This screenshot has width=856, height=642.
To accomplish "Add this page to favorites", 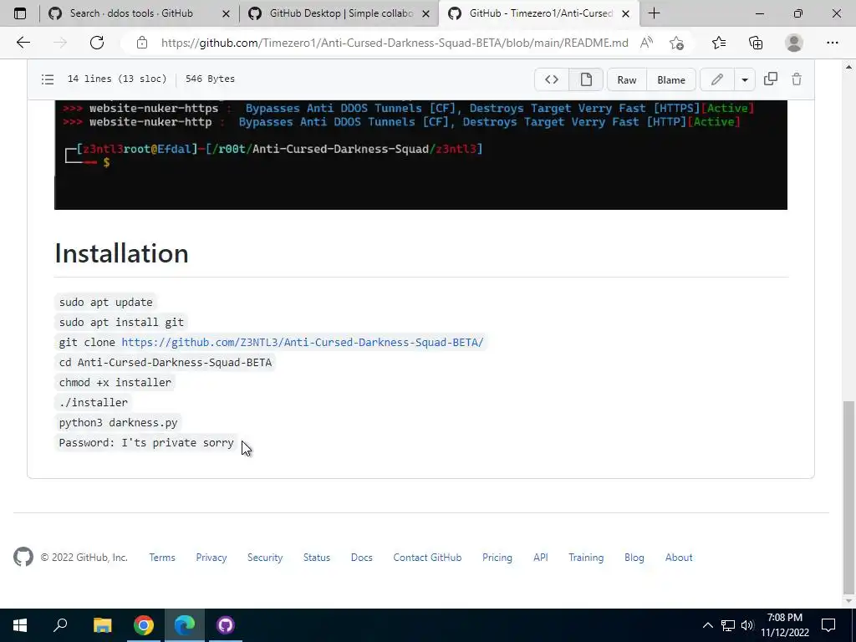I will 677,43.
